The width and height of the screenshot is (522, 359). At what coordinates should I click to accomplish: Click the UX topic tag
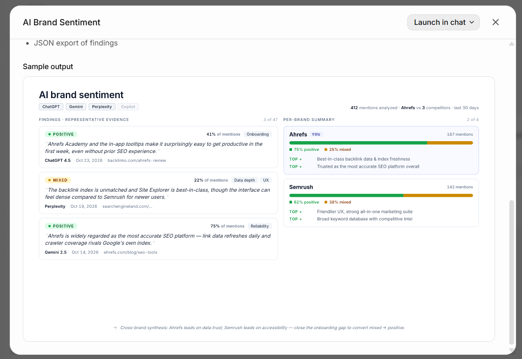266,180
